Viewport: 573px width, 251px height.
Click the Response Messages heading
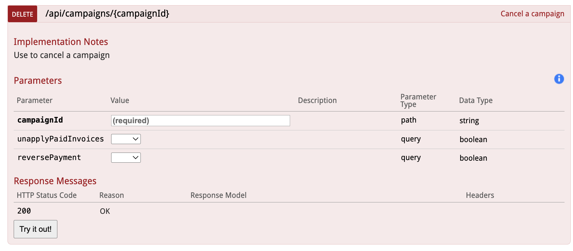coord(55,181)
